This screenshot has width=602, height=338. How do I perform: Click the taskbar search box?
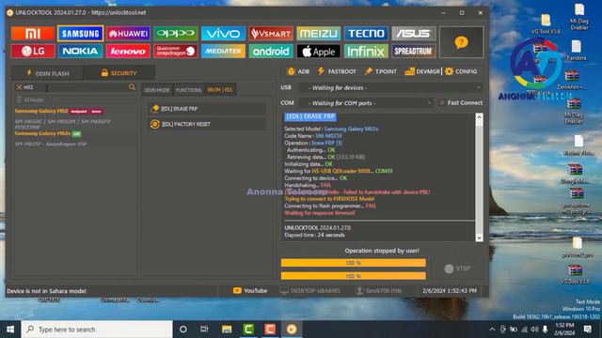(x=97, y=330)
